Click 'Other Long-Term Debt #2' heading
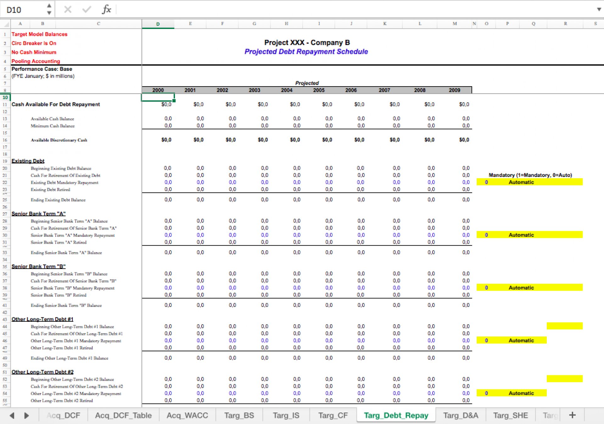Image resolution: width=604 pixels, height=424 pixels. tap(42, 372)
